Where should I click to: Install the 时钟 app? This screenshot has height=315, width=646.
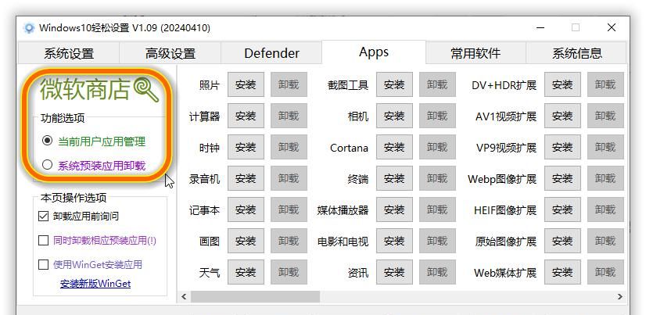(246, 148)
